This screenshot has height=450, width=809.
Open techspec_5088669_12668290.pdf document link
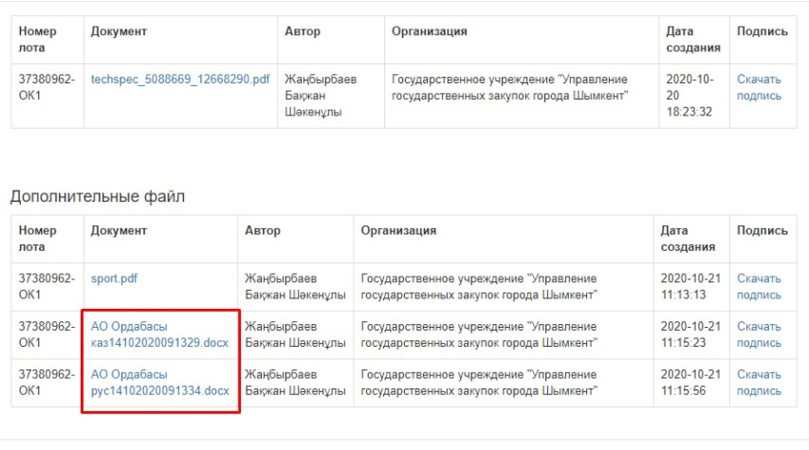(x=180, y=80)
